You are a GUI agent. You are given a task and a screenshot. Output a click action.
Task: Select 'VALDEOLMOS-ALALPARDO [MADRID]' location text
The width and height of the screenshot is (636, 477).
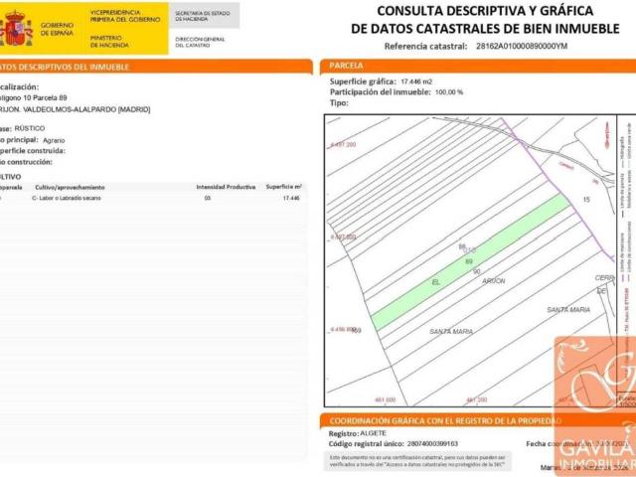click(86, 109)
